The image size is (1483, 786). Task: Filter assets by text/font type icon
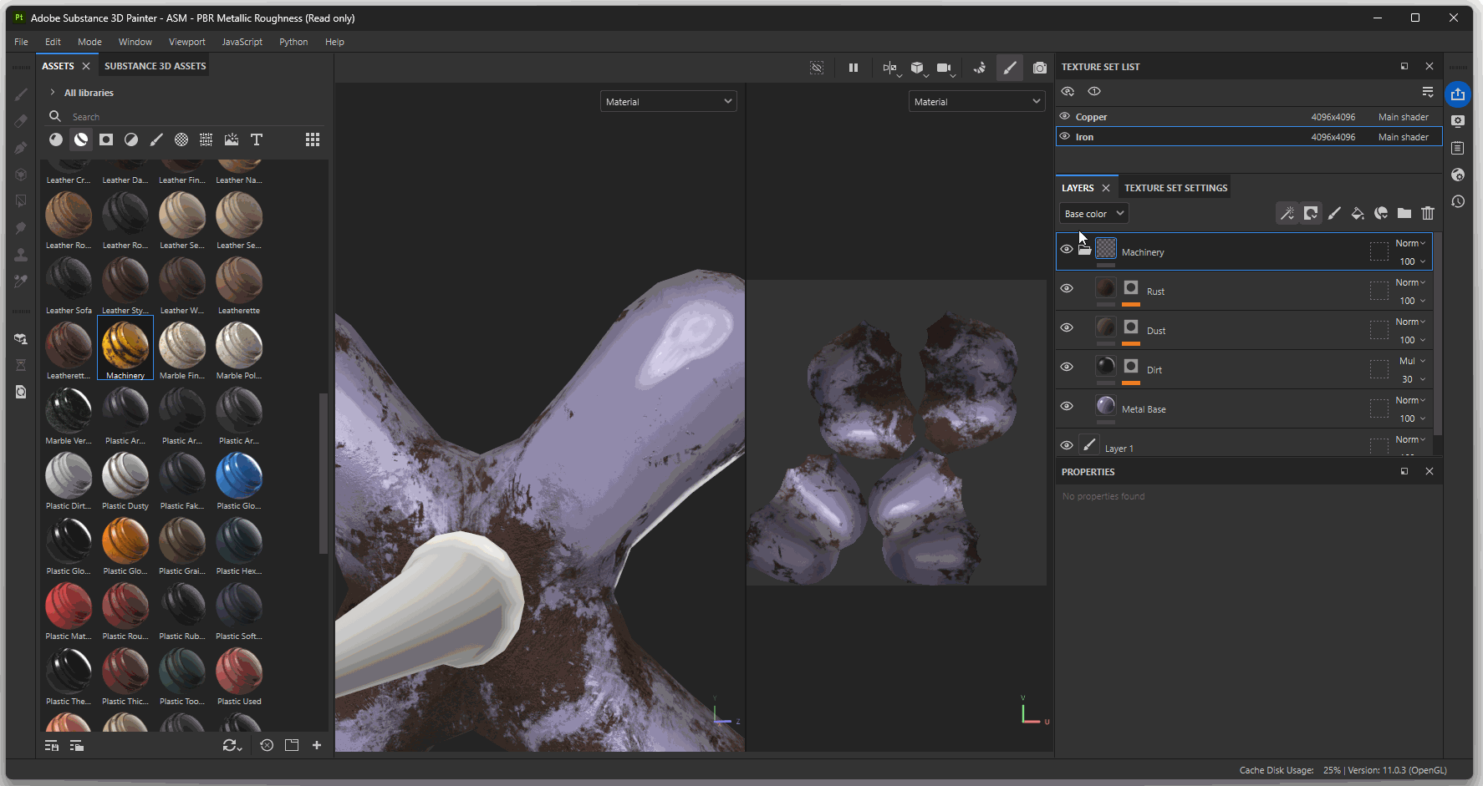pos(257,139)
